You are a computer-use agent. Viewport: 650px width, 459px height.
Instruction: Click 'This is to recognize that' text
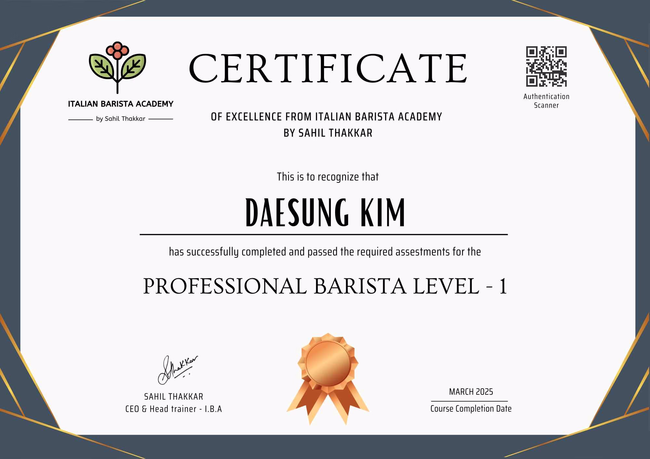point(328,177)
